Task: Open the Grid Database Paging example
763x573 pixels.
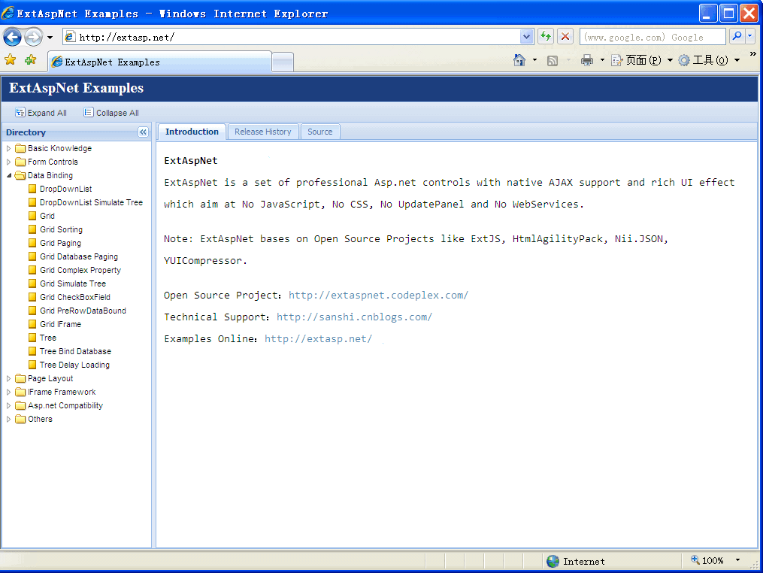Action: point(79,256)
